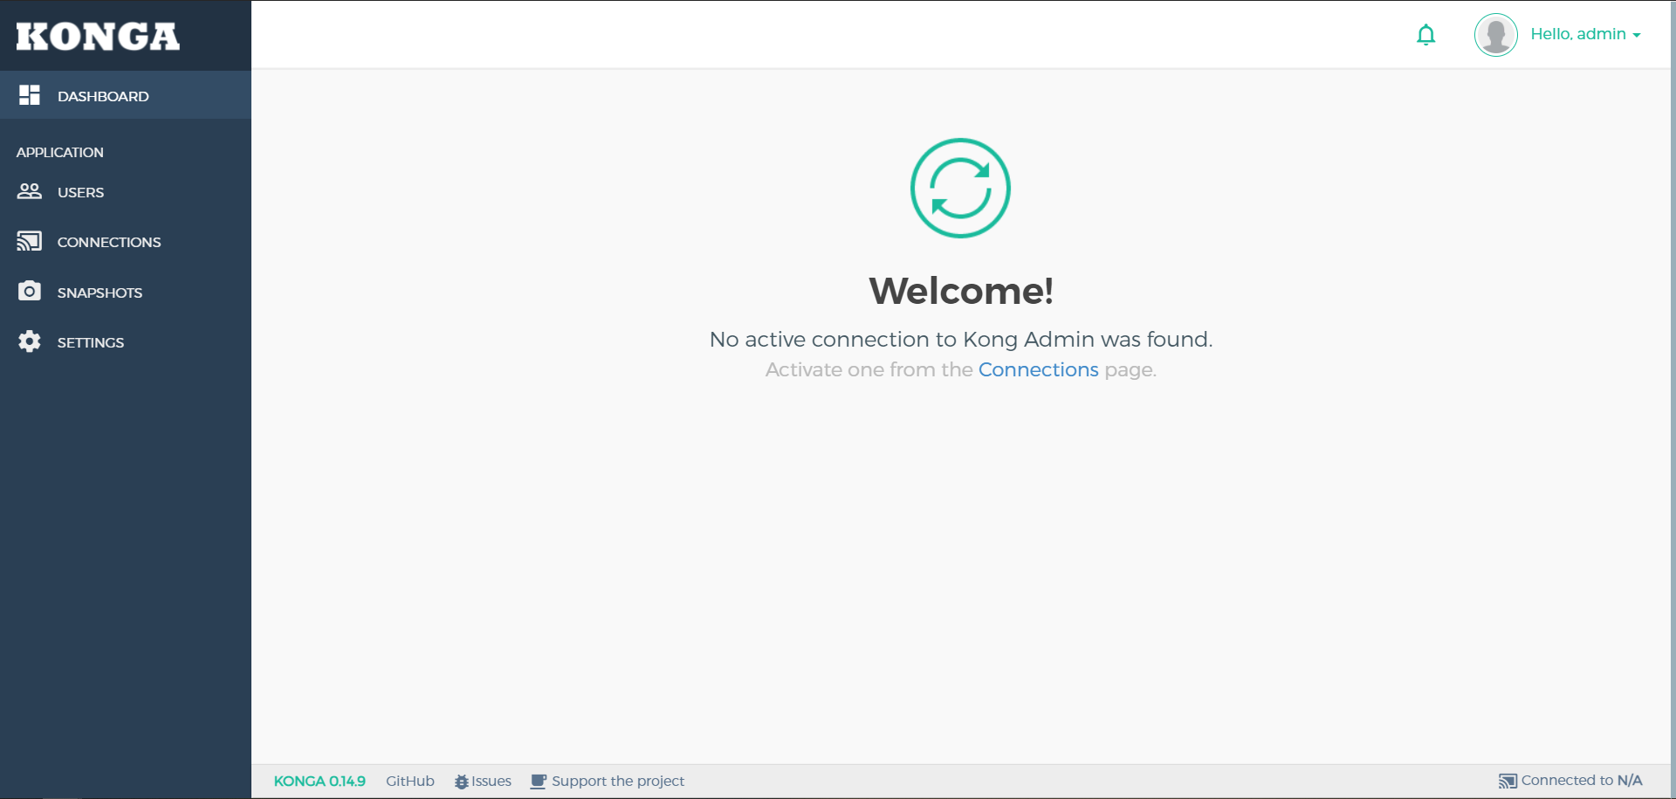This screenshot has height=799, width=1676.
Task: Click the KONGA logo
Action: pos(98,37)
